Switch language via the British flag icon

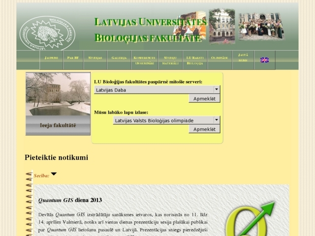pyautogui.click(x=264, y=60)
